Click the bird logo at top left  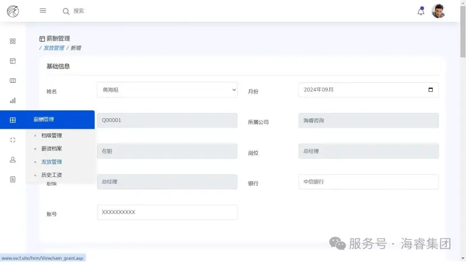pos(12,11)
